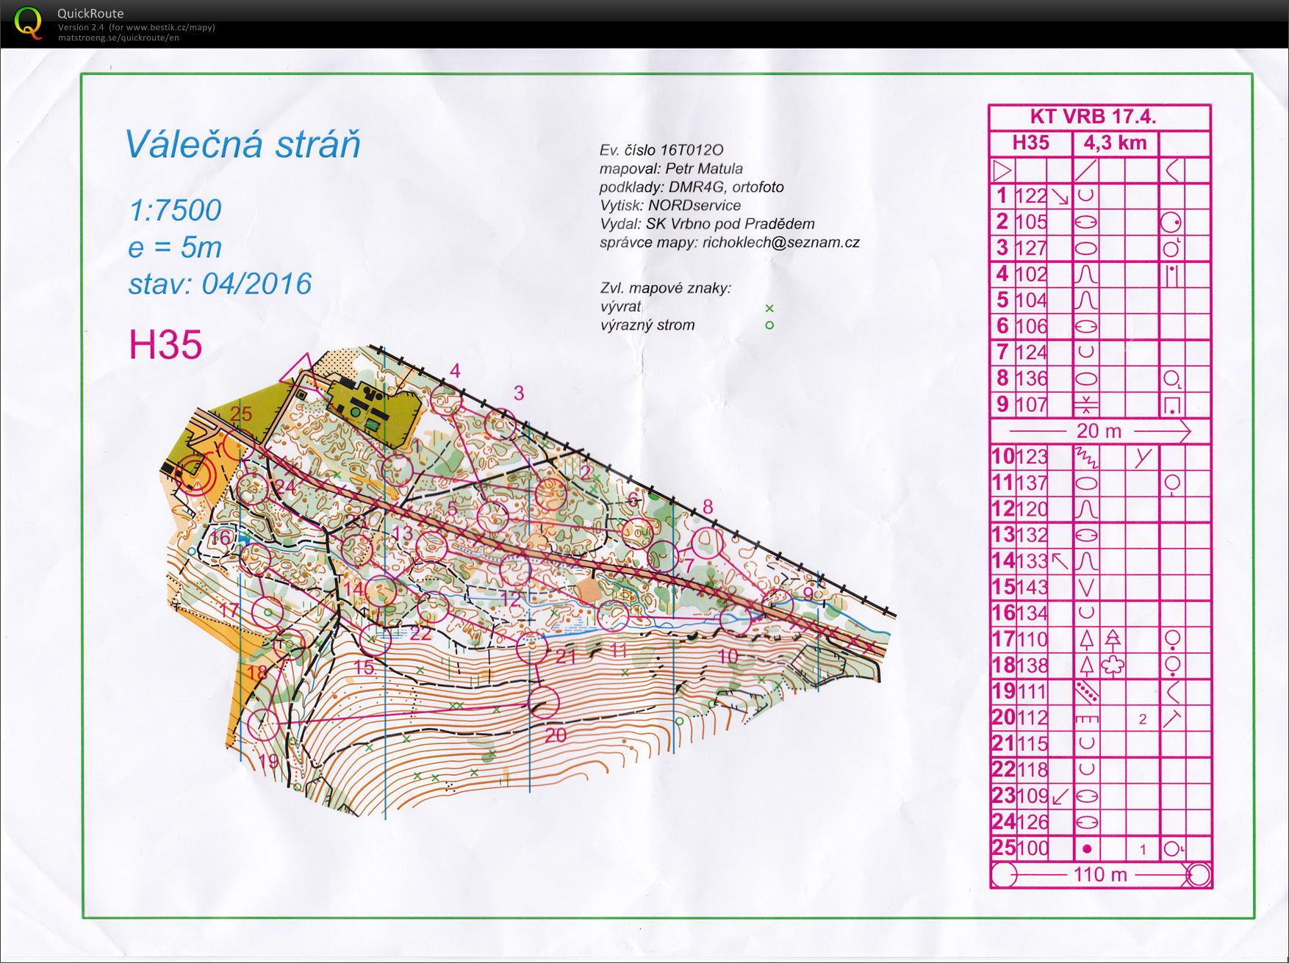The width and height of the screenshot is (1289, 963).
Task: Click control circle 19 on the map
Action: pyautogui.click(x=262, y=725)
